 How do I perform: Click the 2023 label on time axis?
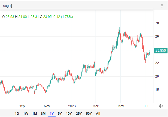[x=72, y=106]
